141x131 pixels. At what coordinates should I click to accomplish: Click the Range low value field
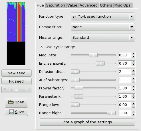(125, 105)
